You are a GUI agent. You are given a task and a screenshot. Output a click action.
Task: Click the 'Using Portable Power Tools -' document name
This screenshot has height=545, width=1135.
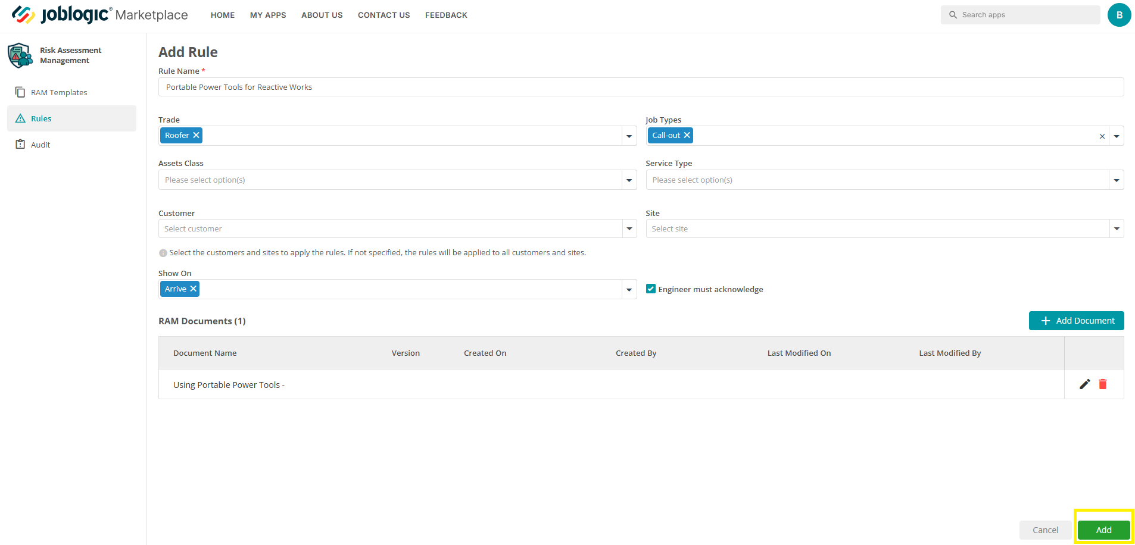click(229, 385)
